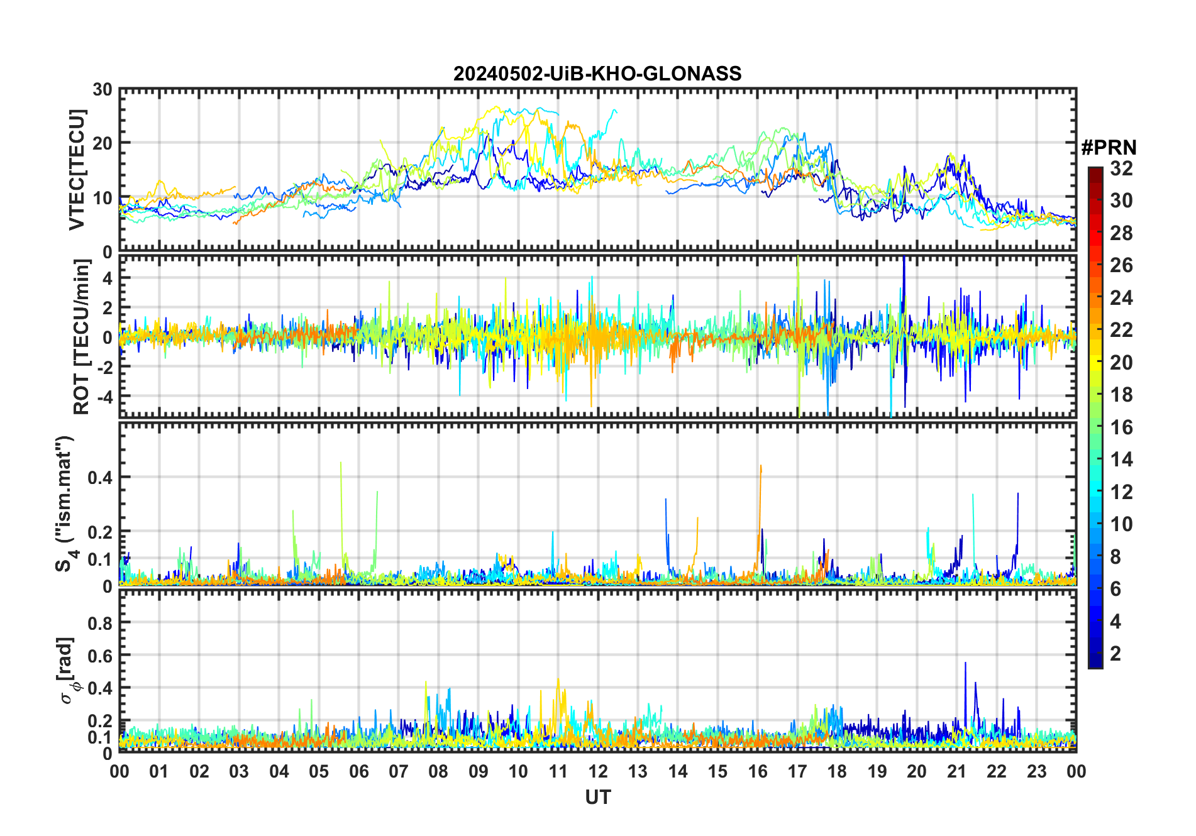1196x836 pixels.
Task: Select UT axis tick label "09"
Action: coord(479,772)
